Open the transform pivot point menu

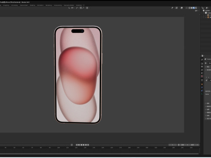(x=77, y=8)
